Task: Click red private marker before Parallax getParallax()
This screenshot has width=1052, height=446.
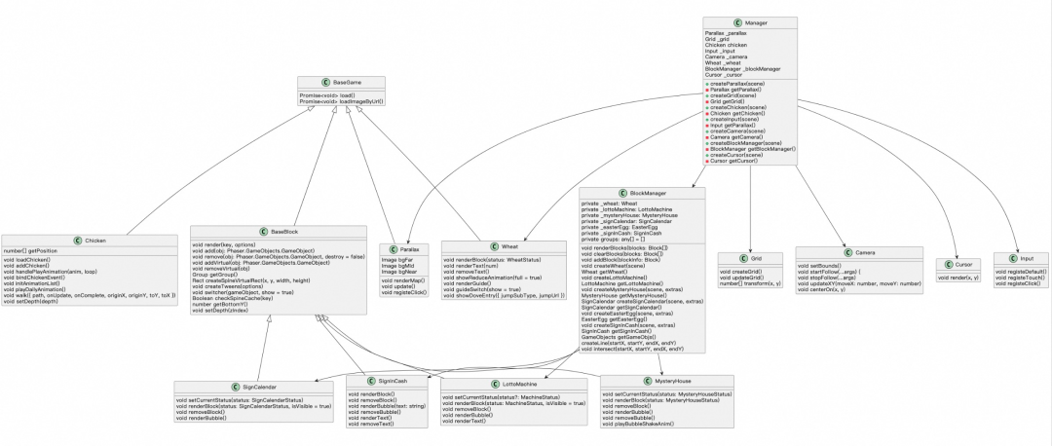Action: click(x=706, y=90)
